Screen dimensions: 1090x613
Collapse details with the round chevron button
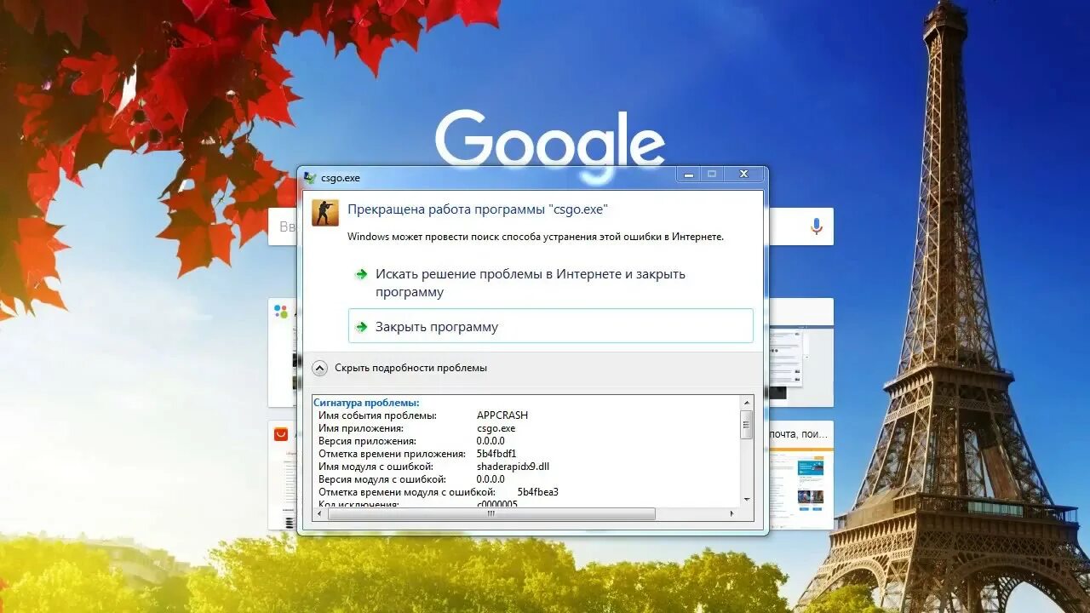(x=319, y=368)
